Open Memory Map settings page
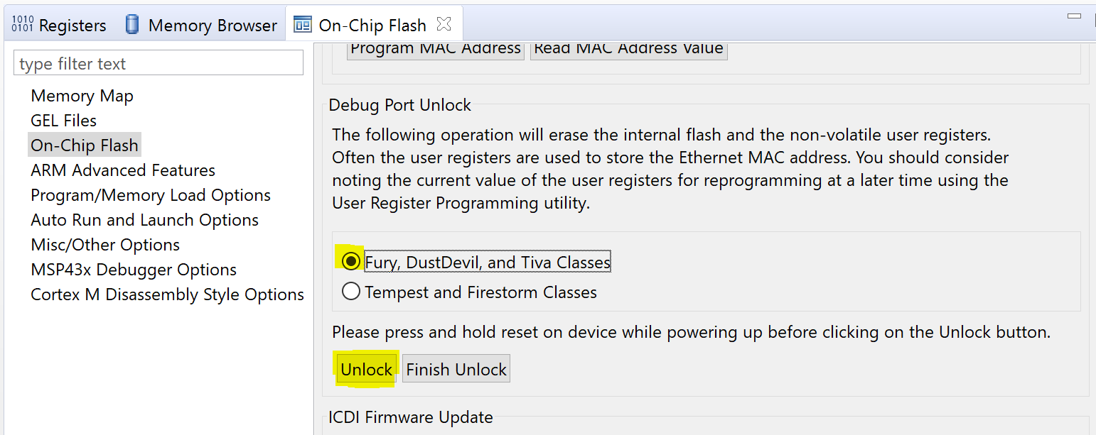The height and width of the screenshot is (435, 1096). tap(82, 96)
